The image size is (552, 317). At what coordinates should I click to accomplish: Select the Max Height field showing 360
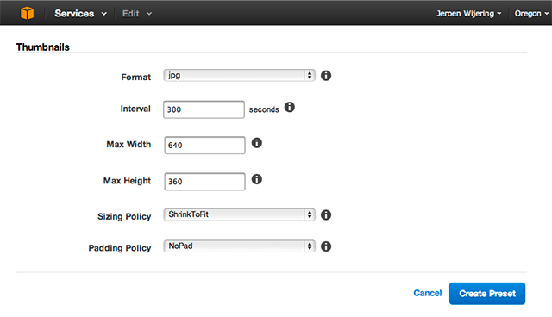click(x=204, y=182)
